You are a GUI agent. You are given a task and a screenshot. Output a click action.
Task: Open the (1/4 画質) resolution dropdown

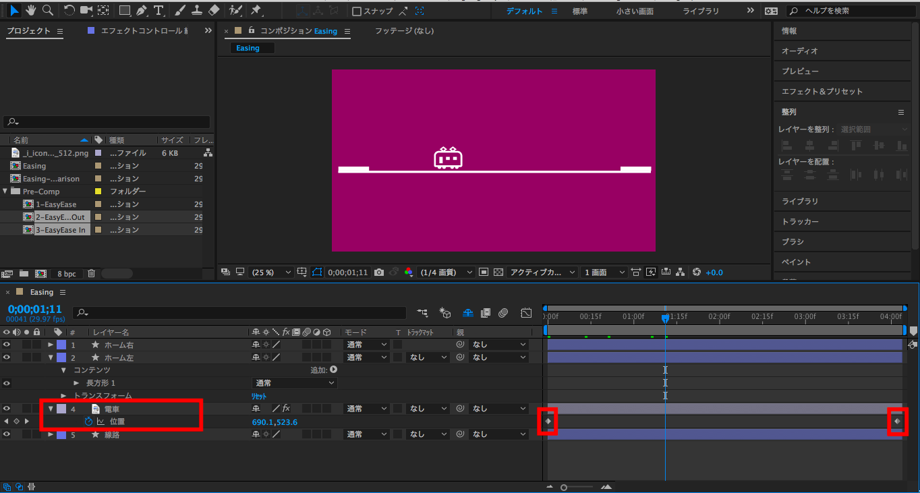point(447,272)
